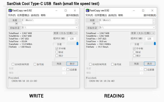Open 包括 include filter dropdown, right window

142,69
